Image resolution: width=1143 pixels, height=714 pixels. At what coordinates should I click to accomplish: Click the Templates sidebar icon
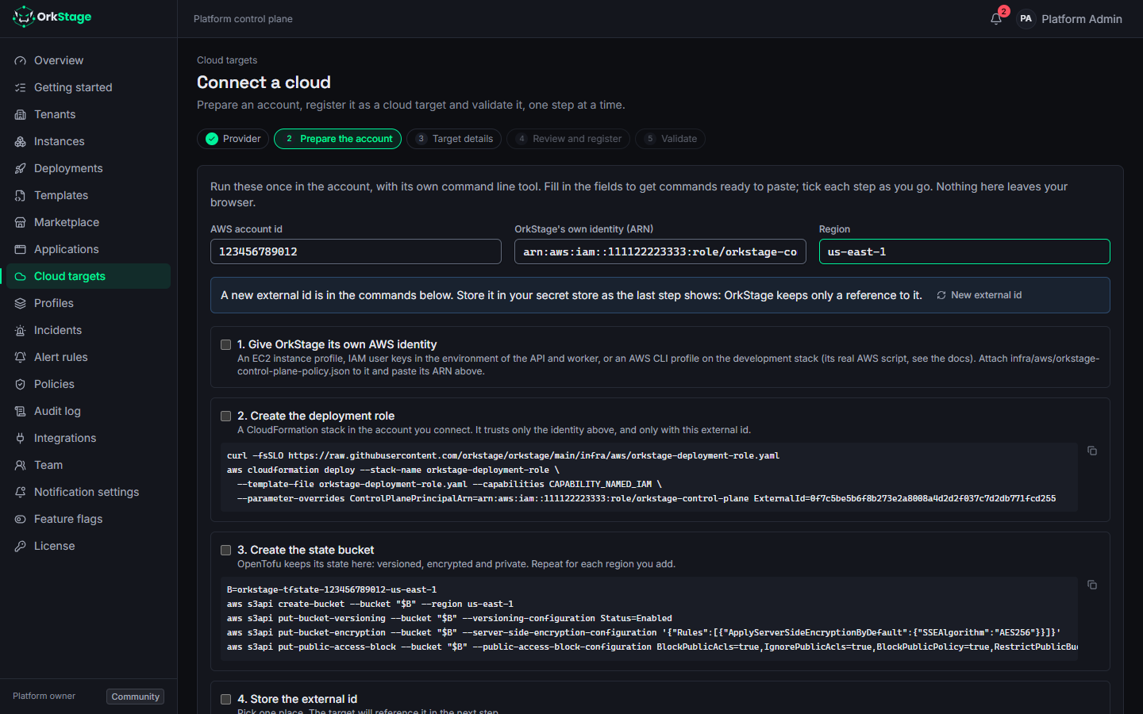tap(21, 195)
